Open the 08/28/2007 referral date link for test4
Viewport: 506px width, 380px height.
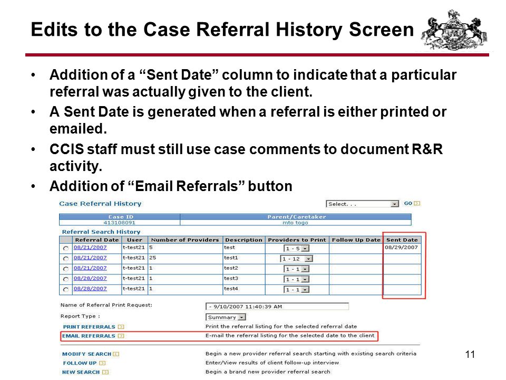coord(90,289)
